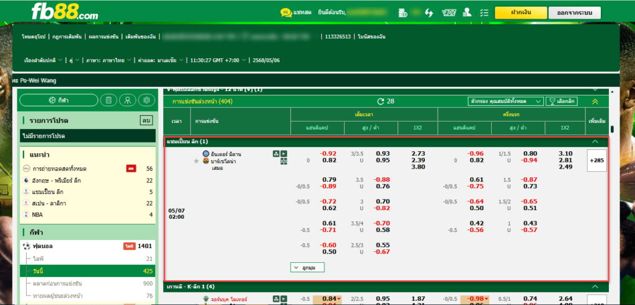Open user profile icon in header
The image size is (635, 305).
(468, 12)
